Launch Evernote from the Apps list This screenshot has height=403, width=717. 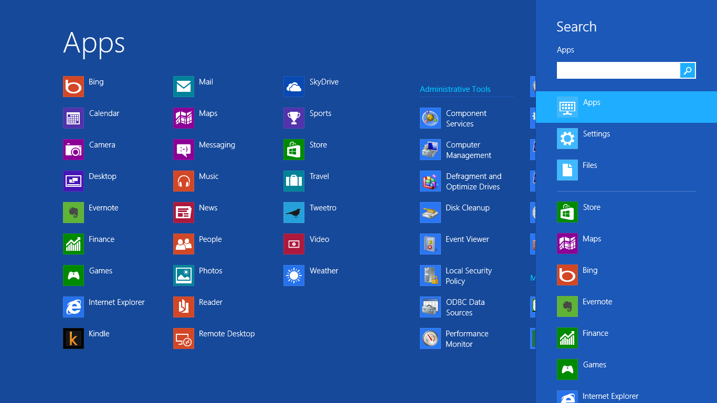[x=73, y=213]
